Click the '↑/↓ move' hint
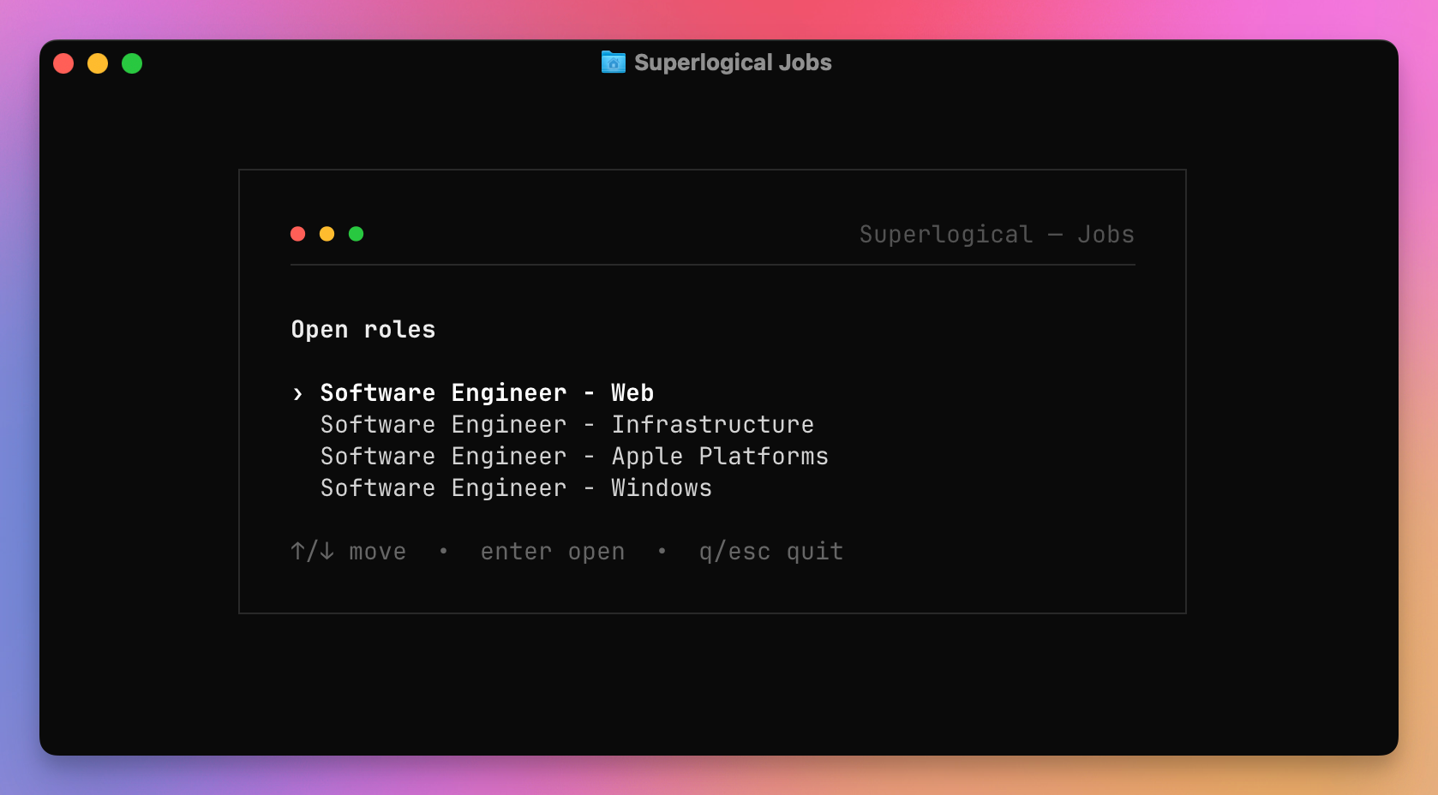The image size is (1438, 795). point(348,552)
